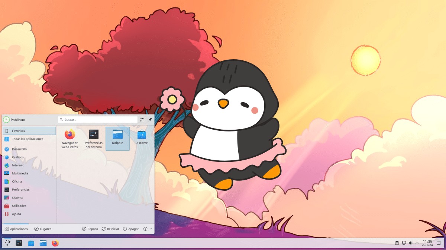
Task: Open the launcher sort options icon
Action: pos(142,120)
